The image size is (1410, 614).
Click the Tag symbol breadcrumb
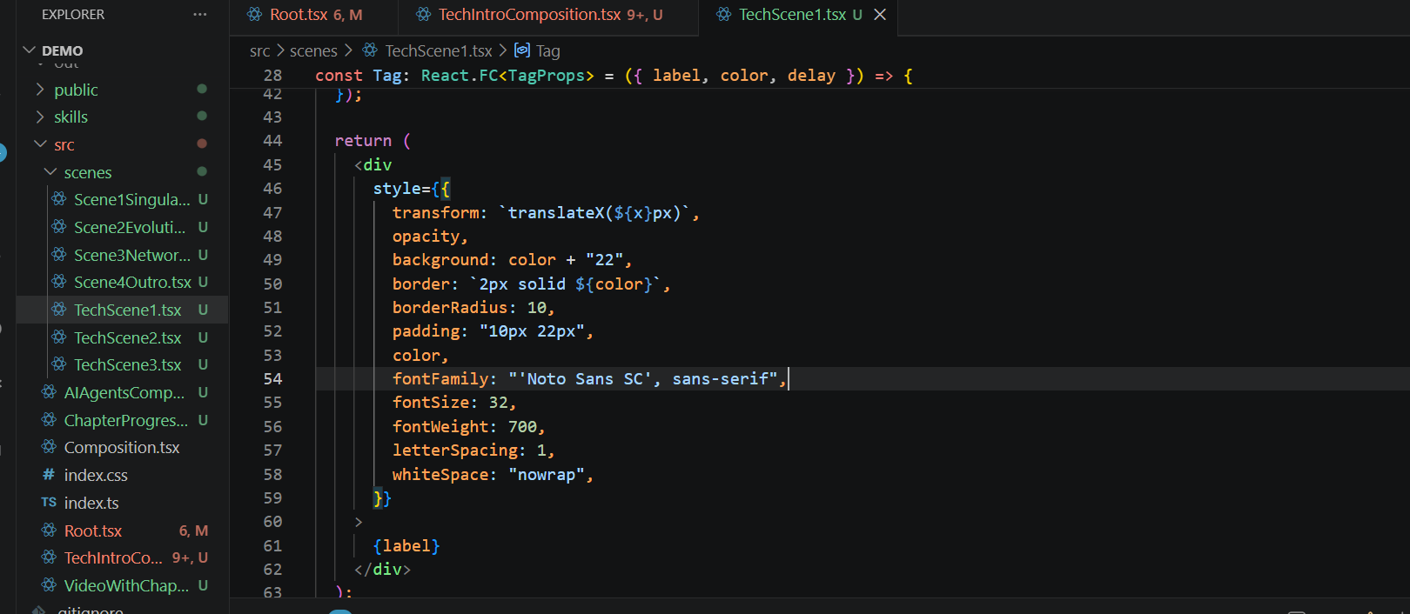coord(547,51)
